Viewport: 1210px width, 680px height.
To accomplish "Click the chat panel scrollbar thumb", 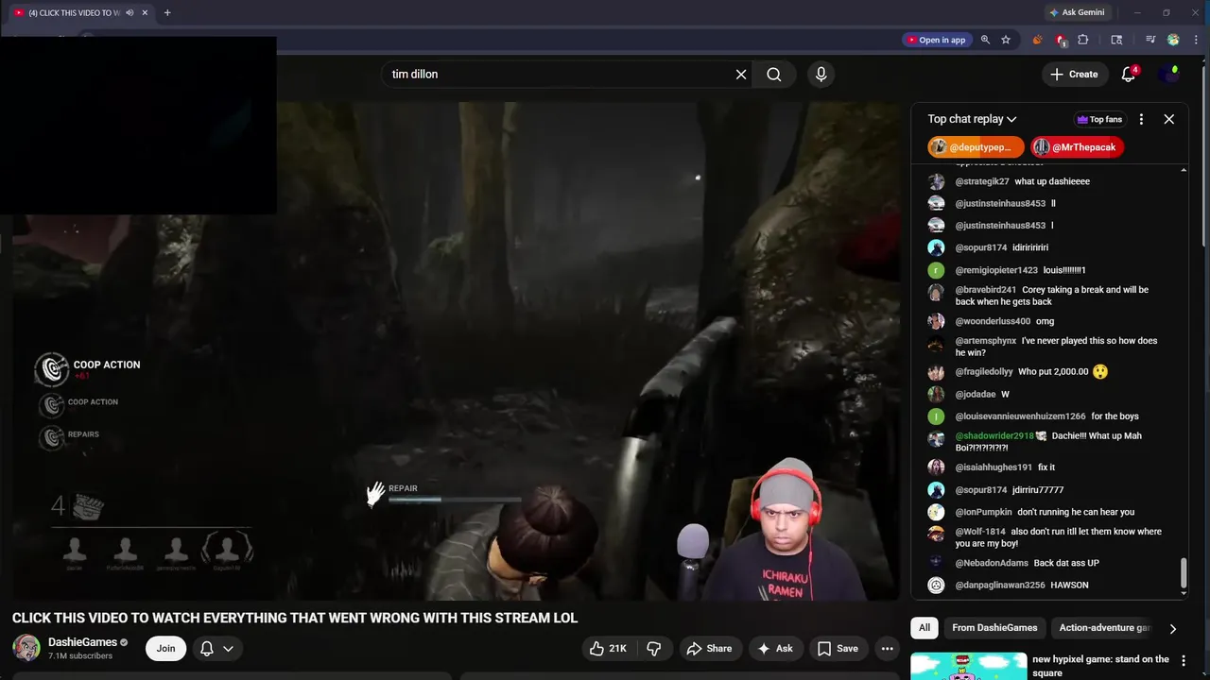I will (1184, 571).
